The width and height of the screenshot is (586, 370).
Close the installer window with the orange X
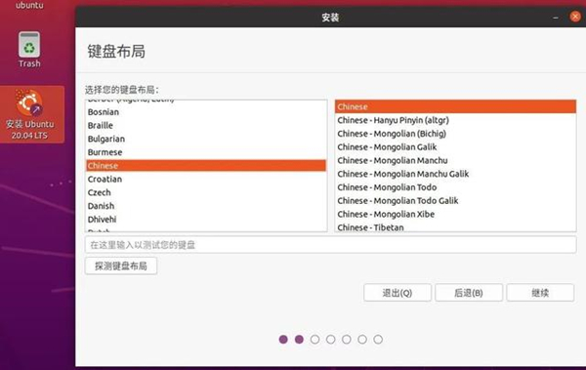[575, 17]
